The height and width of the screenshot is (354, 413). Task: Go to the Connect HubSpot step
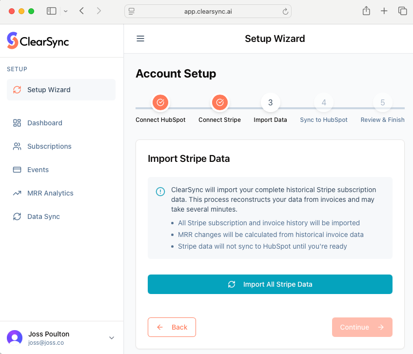tap(160, 102)
